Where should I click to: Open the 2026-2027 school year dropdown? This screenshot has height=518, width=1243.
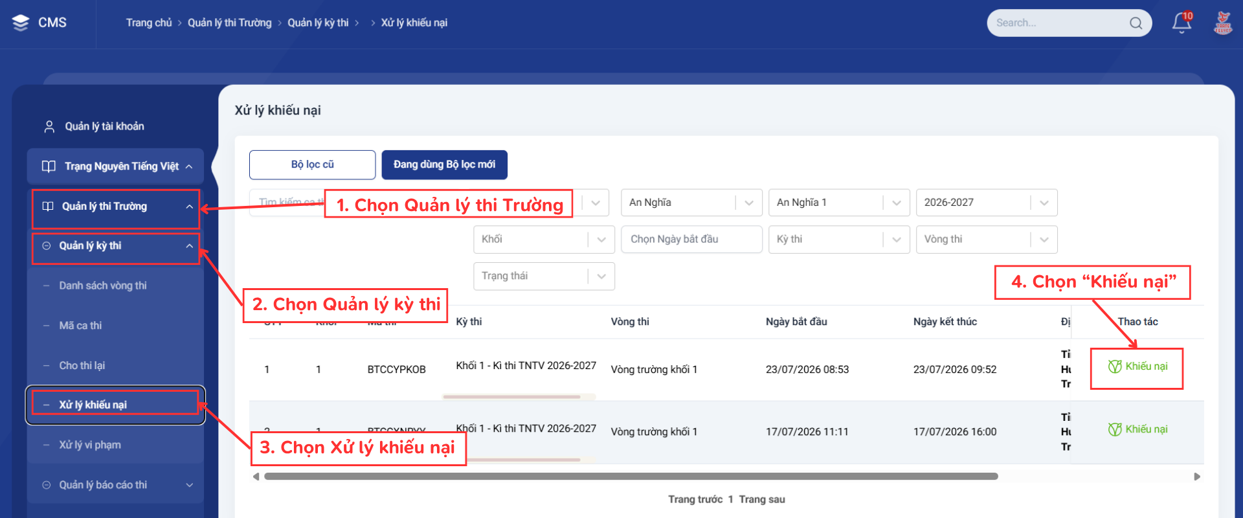[987, 203]
